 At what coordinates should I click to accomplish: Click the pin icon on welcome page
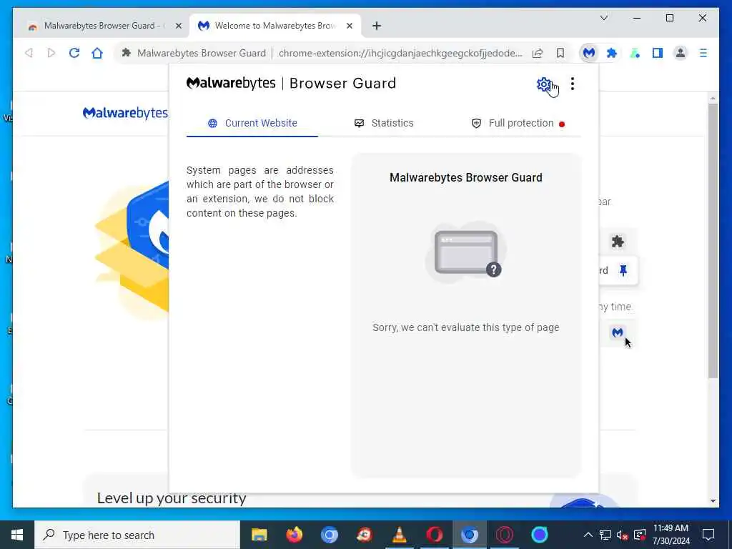pos(623,270)
